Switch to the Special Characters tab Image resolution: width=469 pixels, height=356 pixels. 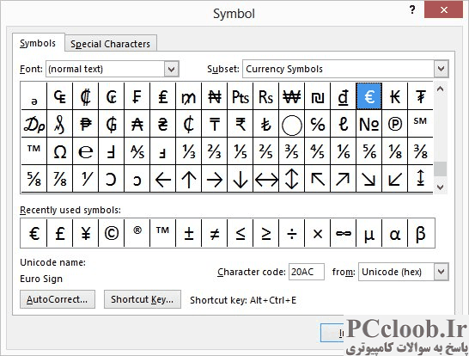click(x=110, y=44)
